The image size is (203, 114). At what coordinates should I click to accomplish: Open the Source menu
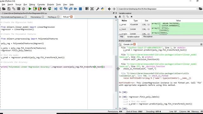point(18,4)
